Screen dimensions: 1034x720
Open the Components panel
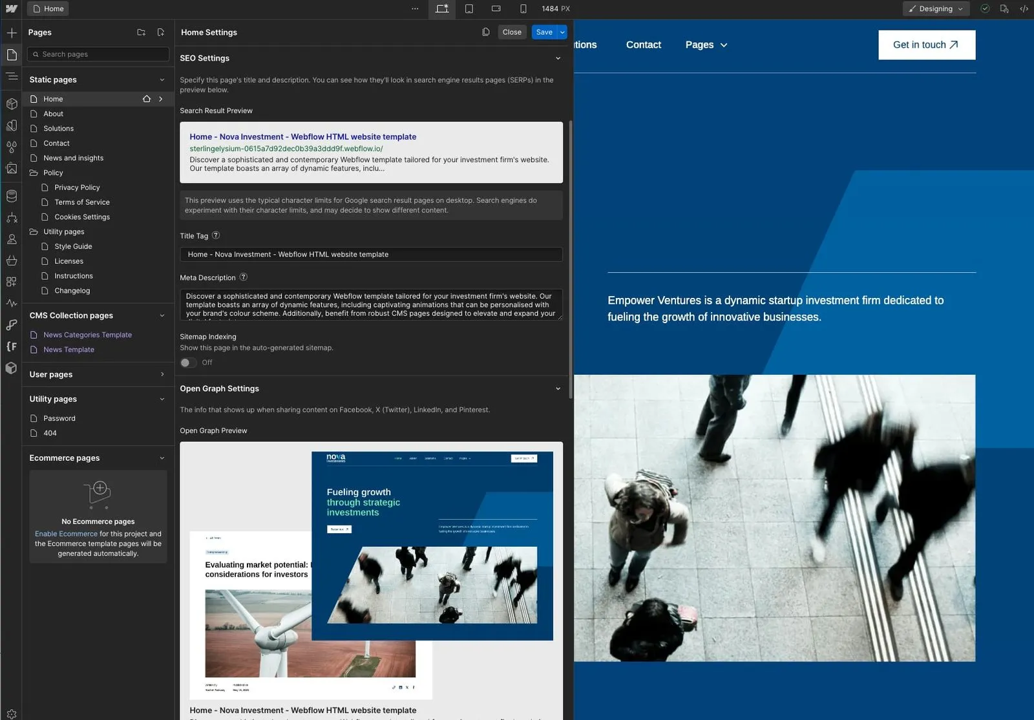coord(11,103)
